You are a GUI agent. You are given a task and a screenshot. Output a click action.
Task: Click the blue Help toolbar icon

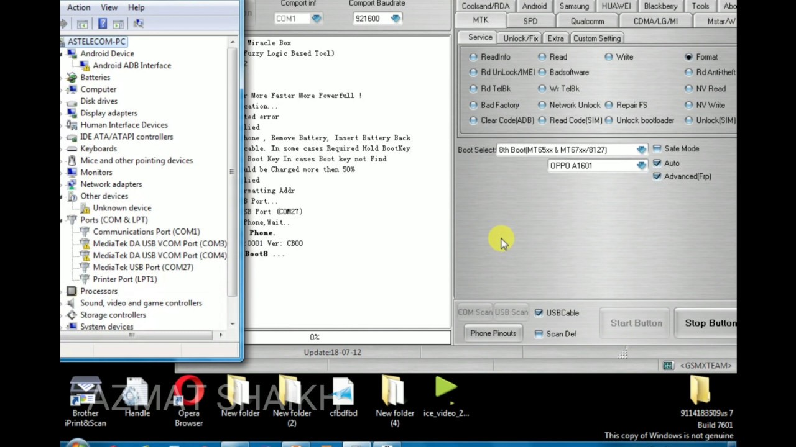tap(103, 24)
